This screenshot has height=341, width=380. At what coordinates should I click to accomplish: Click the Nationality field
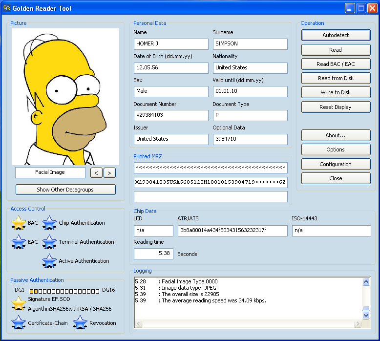pyautogui.click(x=250, y=68)
